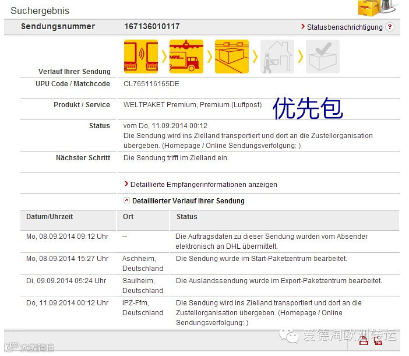Click the plane and truck transport icon
The width and height of the screenshot is (409, 356).
(186, 57)
